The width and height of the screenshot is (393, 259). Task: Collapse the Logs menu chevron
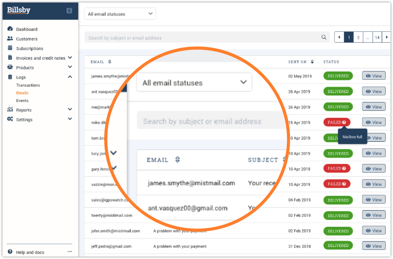click(70, 77)
